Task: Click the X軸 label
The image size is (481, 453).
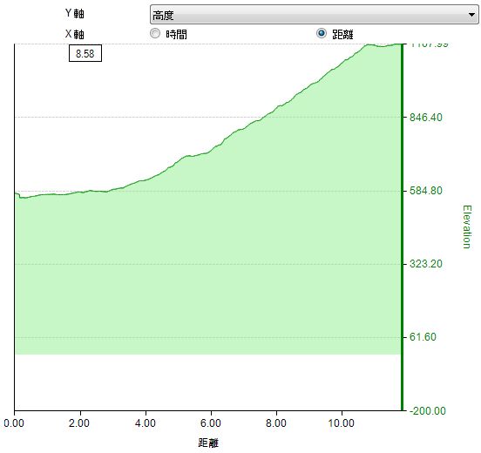Action: point(75,34)
